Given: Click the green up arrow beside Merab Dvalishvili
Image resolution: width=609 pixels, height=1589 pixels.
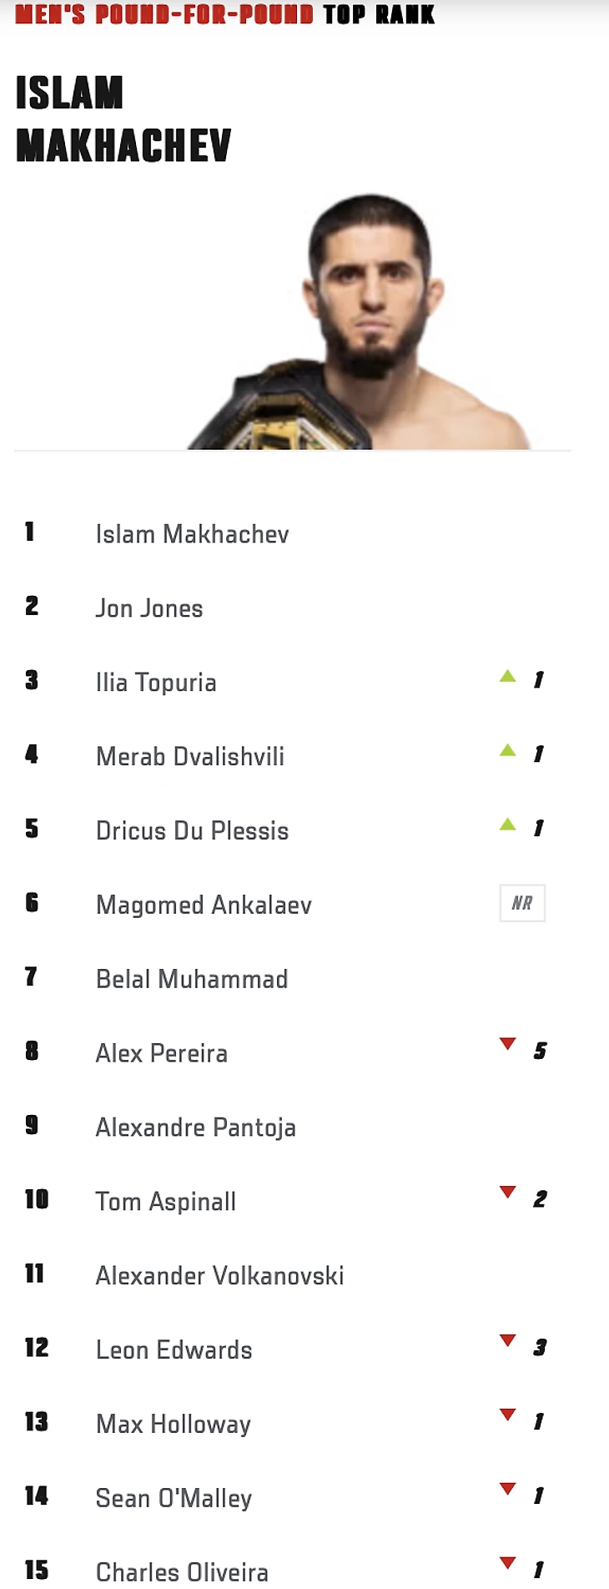Looking at the screenshot, I should [x=507, y=750].
